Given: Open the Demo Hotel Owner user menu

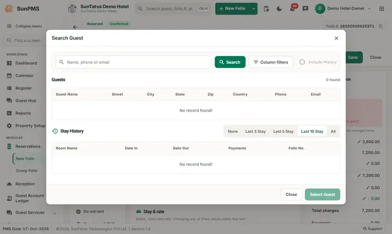Looking at the screenshot, I should pyautogui.click(x=343, y=9).
